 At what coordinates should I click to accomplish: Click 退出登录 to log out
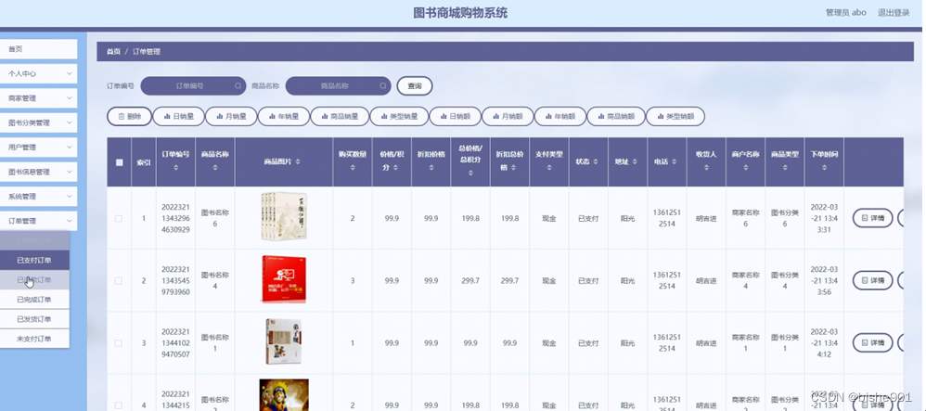(x=894, y=12)
